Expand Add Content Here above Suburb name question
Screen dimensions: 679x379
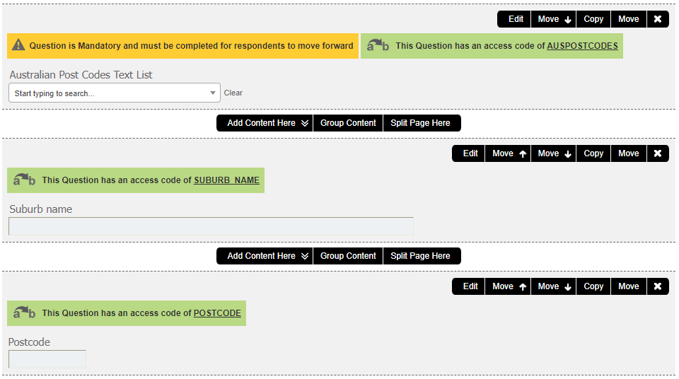pos(265,123)
